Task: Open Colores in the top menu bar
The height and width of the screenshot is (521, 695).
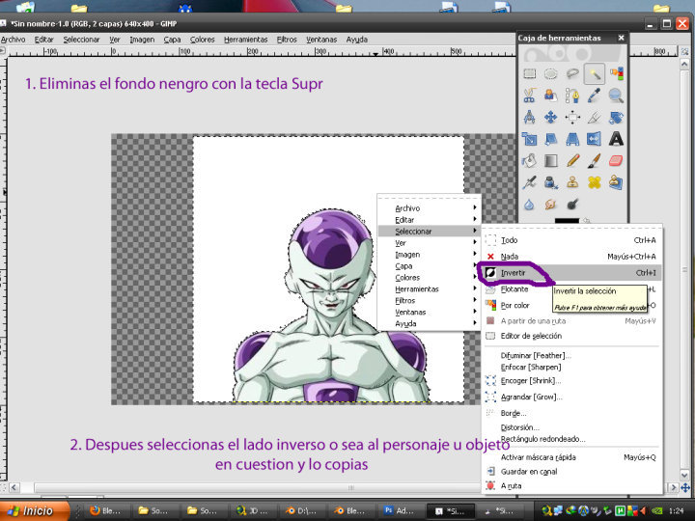Action: click(x=202, y=40)
